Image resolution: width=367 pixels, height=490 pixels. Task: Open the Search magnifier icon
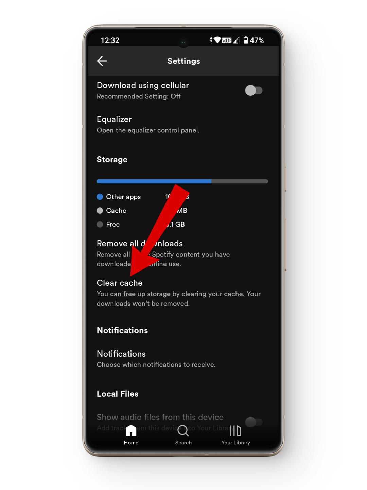183,430
